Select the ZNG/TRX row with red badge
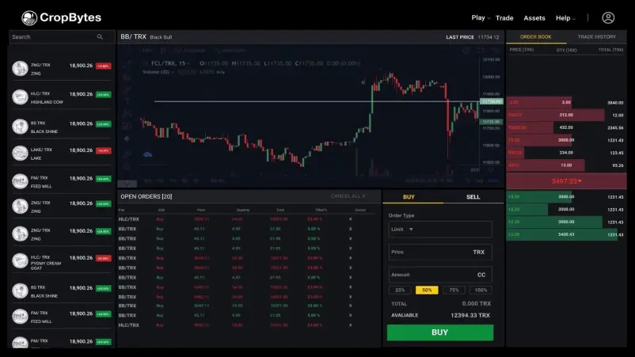This screenshot has height=357, width=635. click(x=61, y=69)
